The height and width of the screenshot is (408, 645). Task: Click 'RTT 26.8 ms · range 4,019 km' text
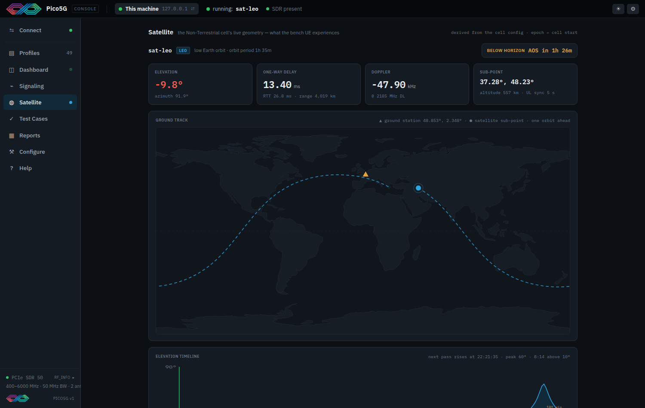pyautogui.click(x=299, y=96)
